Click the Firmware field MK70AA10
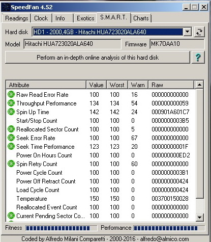211x242 pixels. (177, 44)
